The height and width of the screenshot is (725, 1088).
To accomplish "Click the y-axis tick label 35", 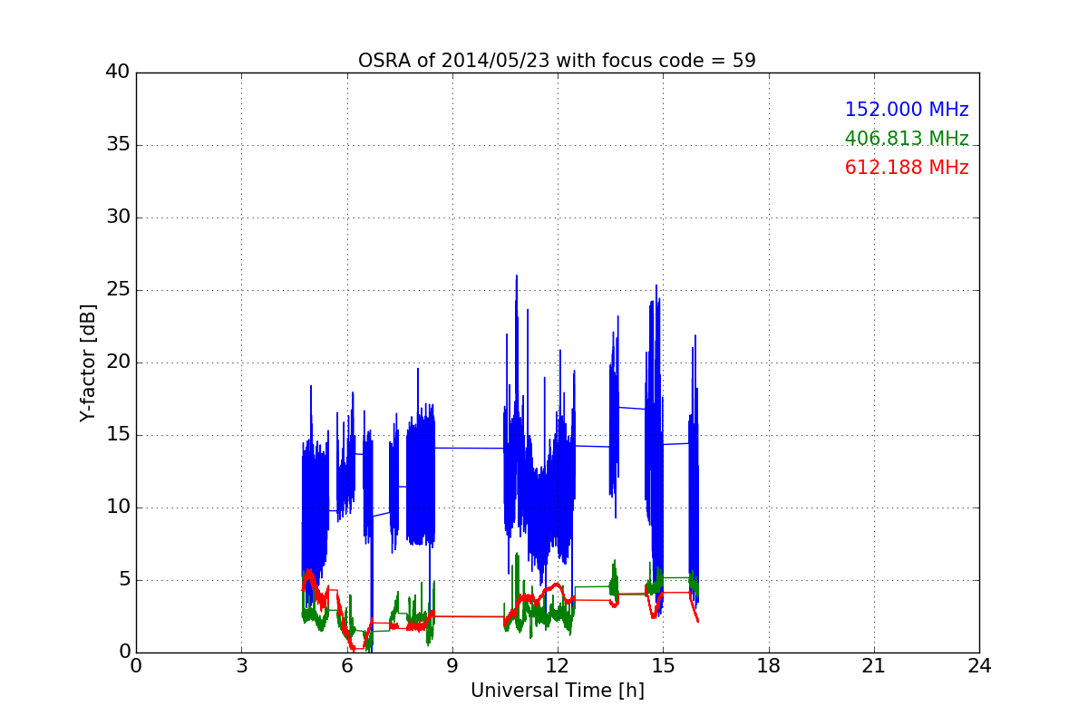I will 118,145.
